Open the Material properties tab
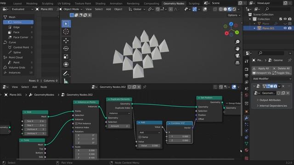Screen dimensions: 294x165 247,150
